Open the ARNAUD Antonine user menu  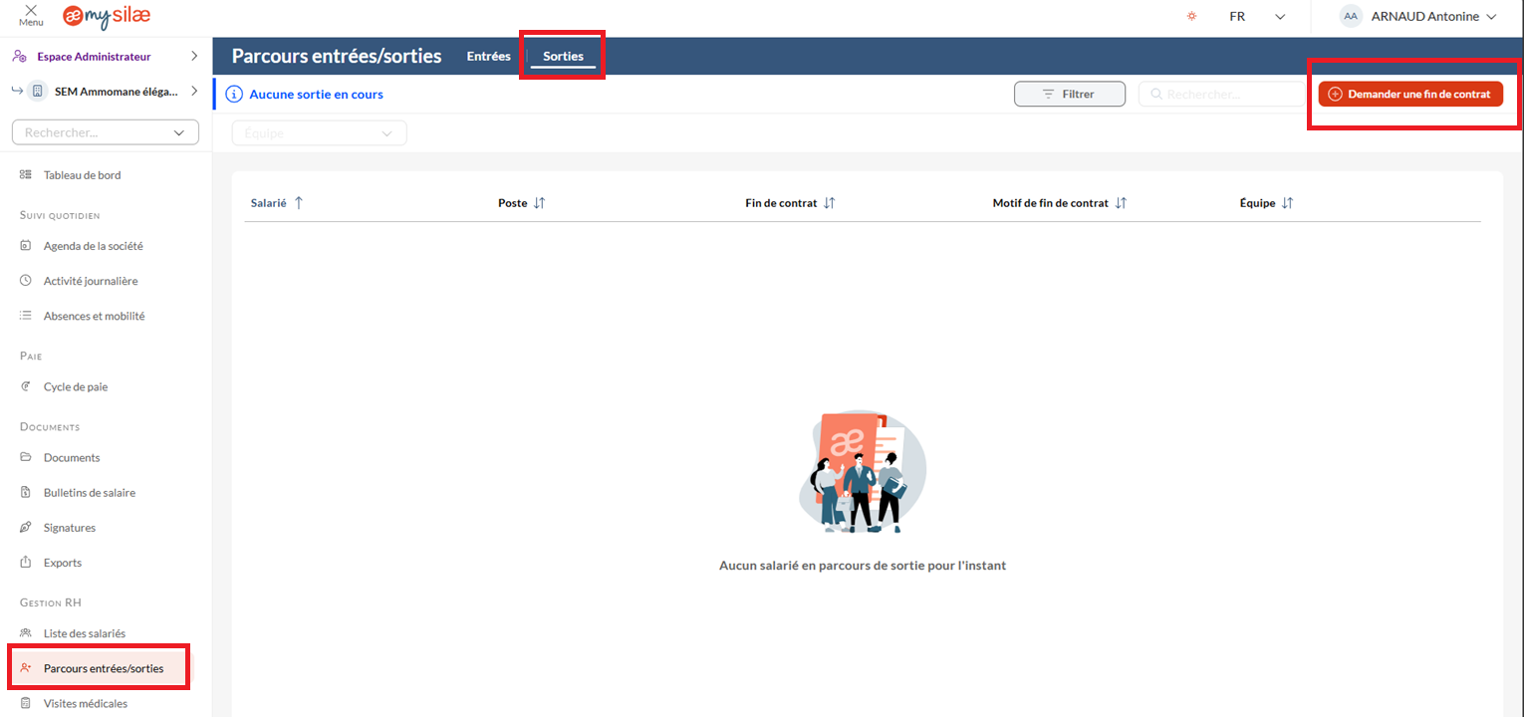coord(1419,17)
